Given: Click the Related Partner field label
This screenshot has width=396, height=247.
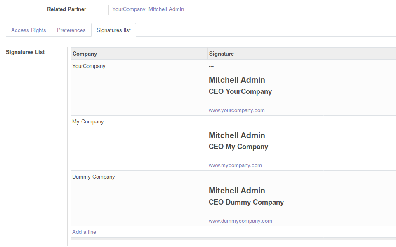Looking at the screenshot, I should coord(67,9).
